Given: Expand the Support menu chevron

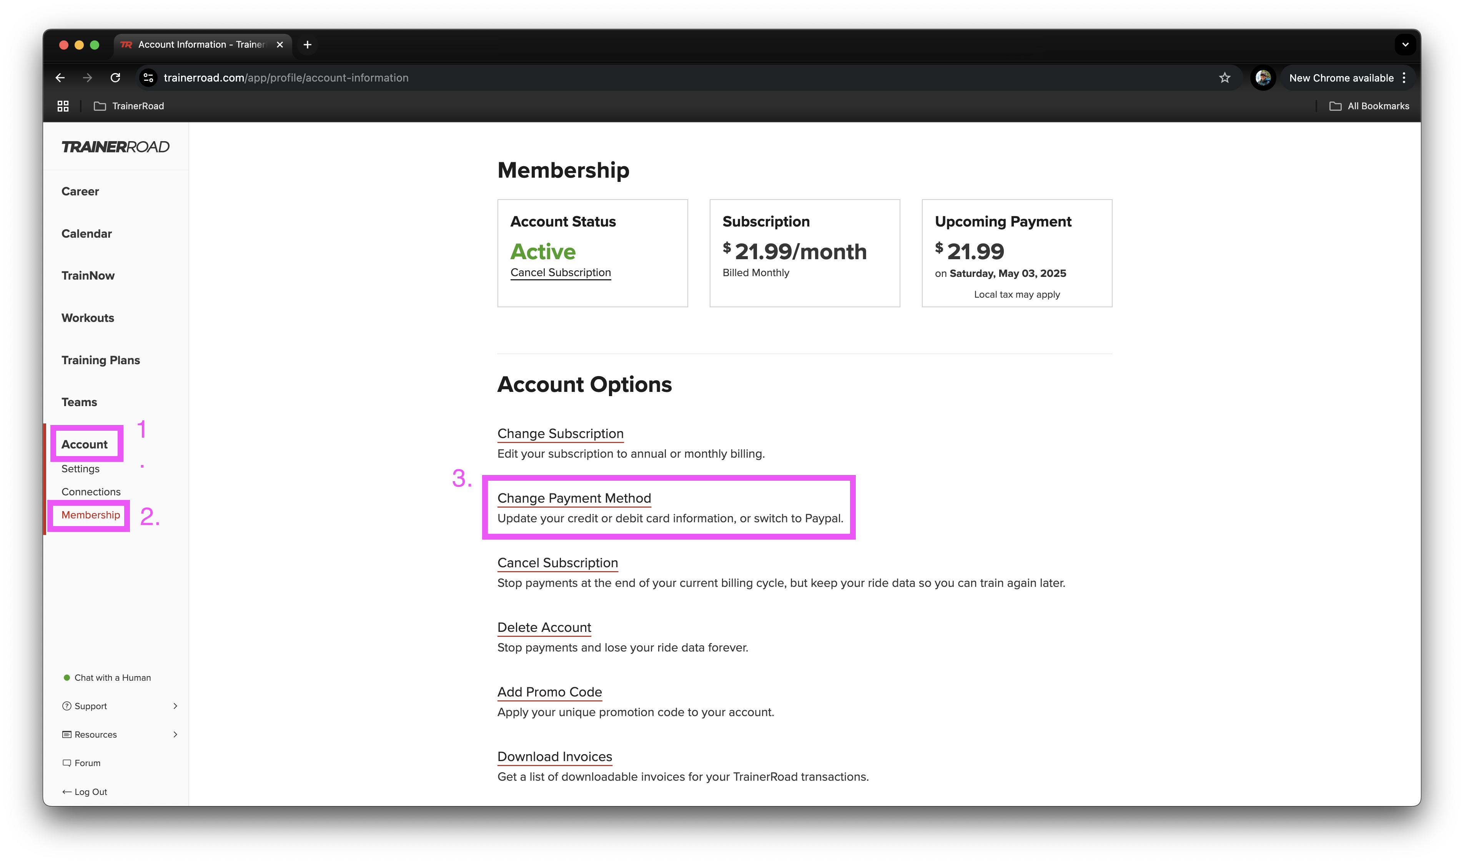Looking at the screenshot, I should tap(175, 706).
